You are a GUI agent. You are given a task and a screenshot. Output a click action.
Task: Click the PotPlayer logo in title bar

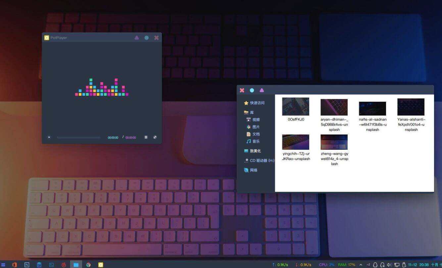47,38
